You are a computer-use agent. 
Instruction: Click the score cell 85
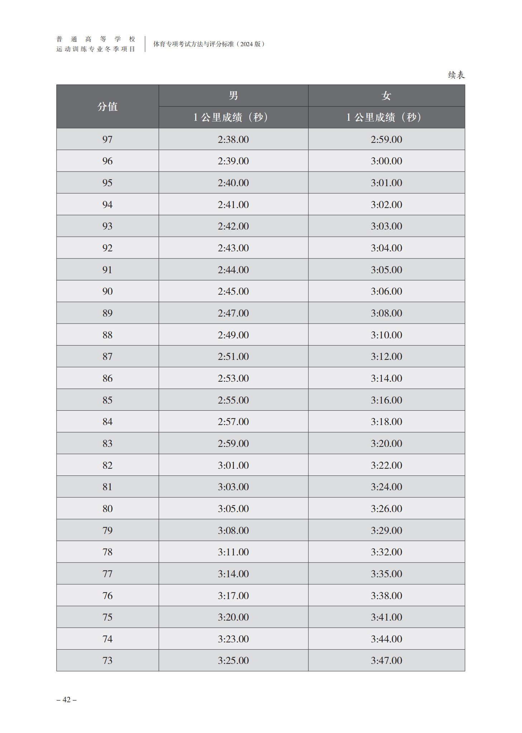(107, 400)
